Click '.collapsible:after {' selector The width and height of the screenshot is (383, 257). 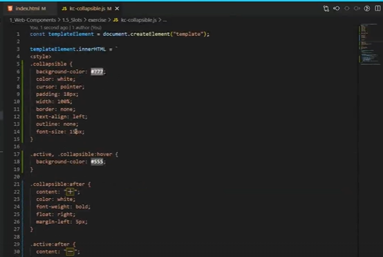60,184
